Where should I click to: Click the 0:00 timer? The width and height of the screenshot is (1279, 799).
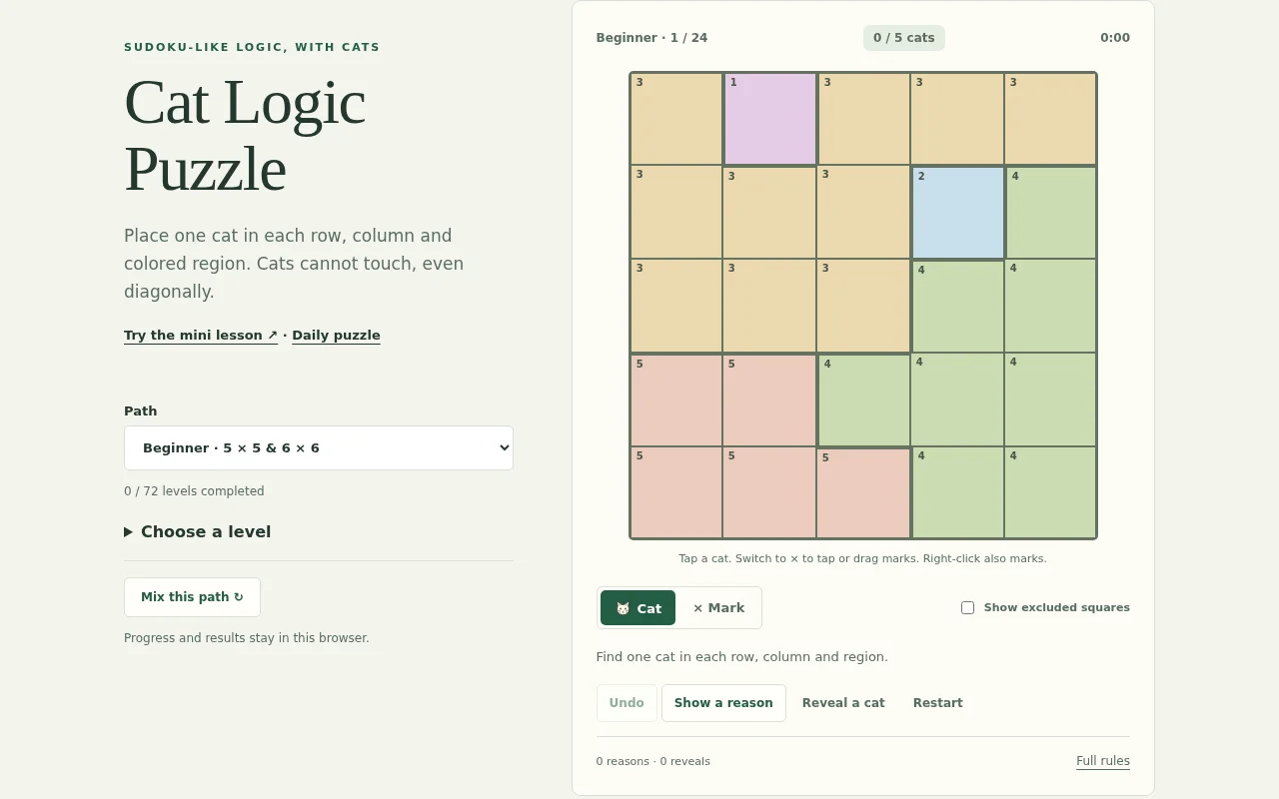point(1115,38)
